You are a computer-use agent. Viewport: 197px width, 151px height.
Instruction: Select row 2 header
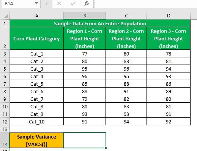[x=5, y=39]
